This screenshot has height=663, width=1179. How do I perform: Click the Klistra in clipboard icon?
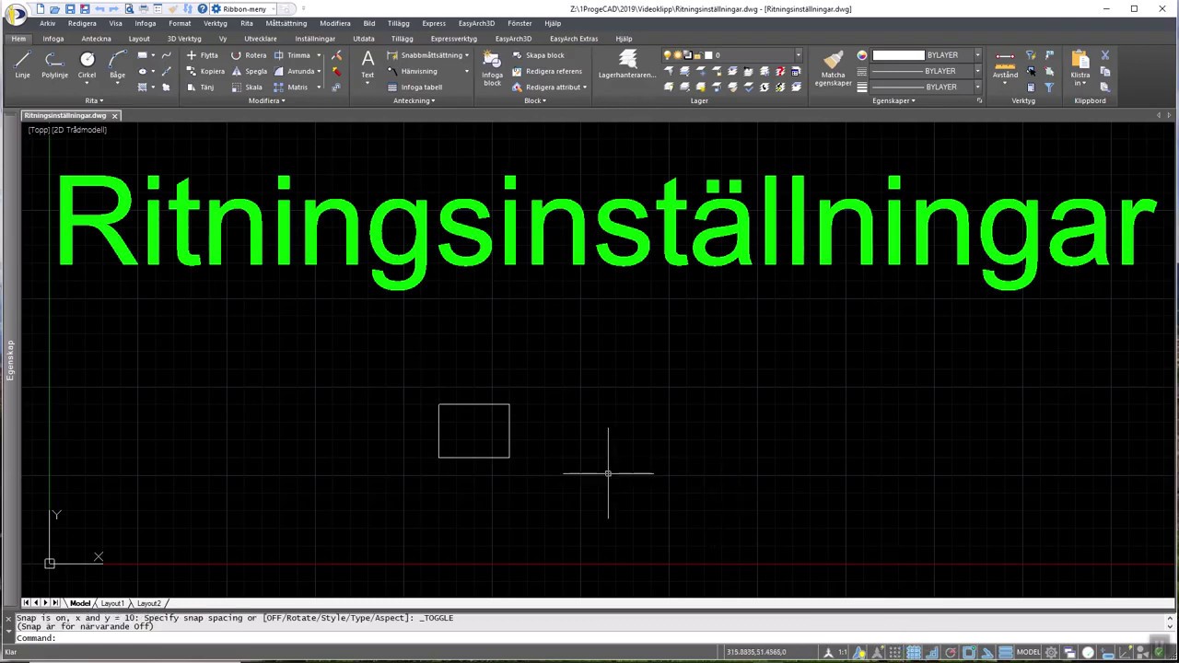pyautogui.click(x=1080, y=60)
